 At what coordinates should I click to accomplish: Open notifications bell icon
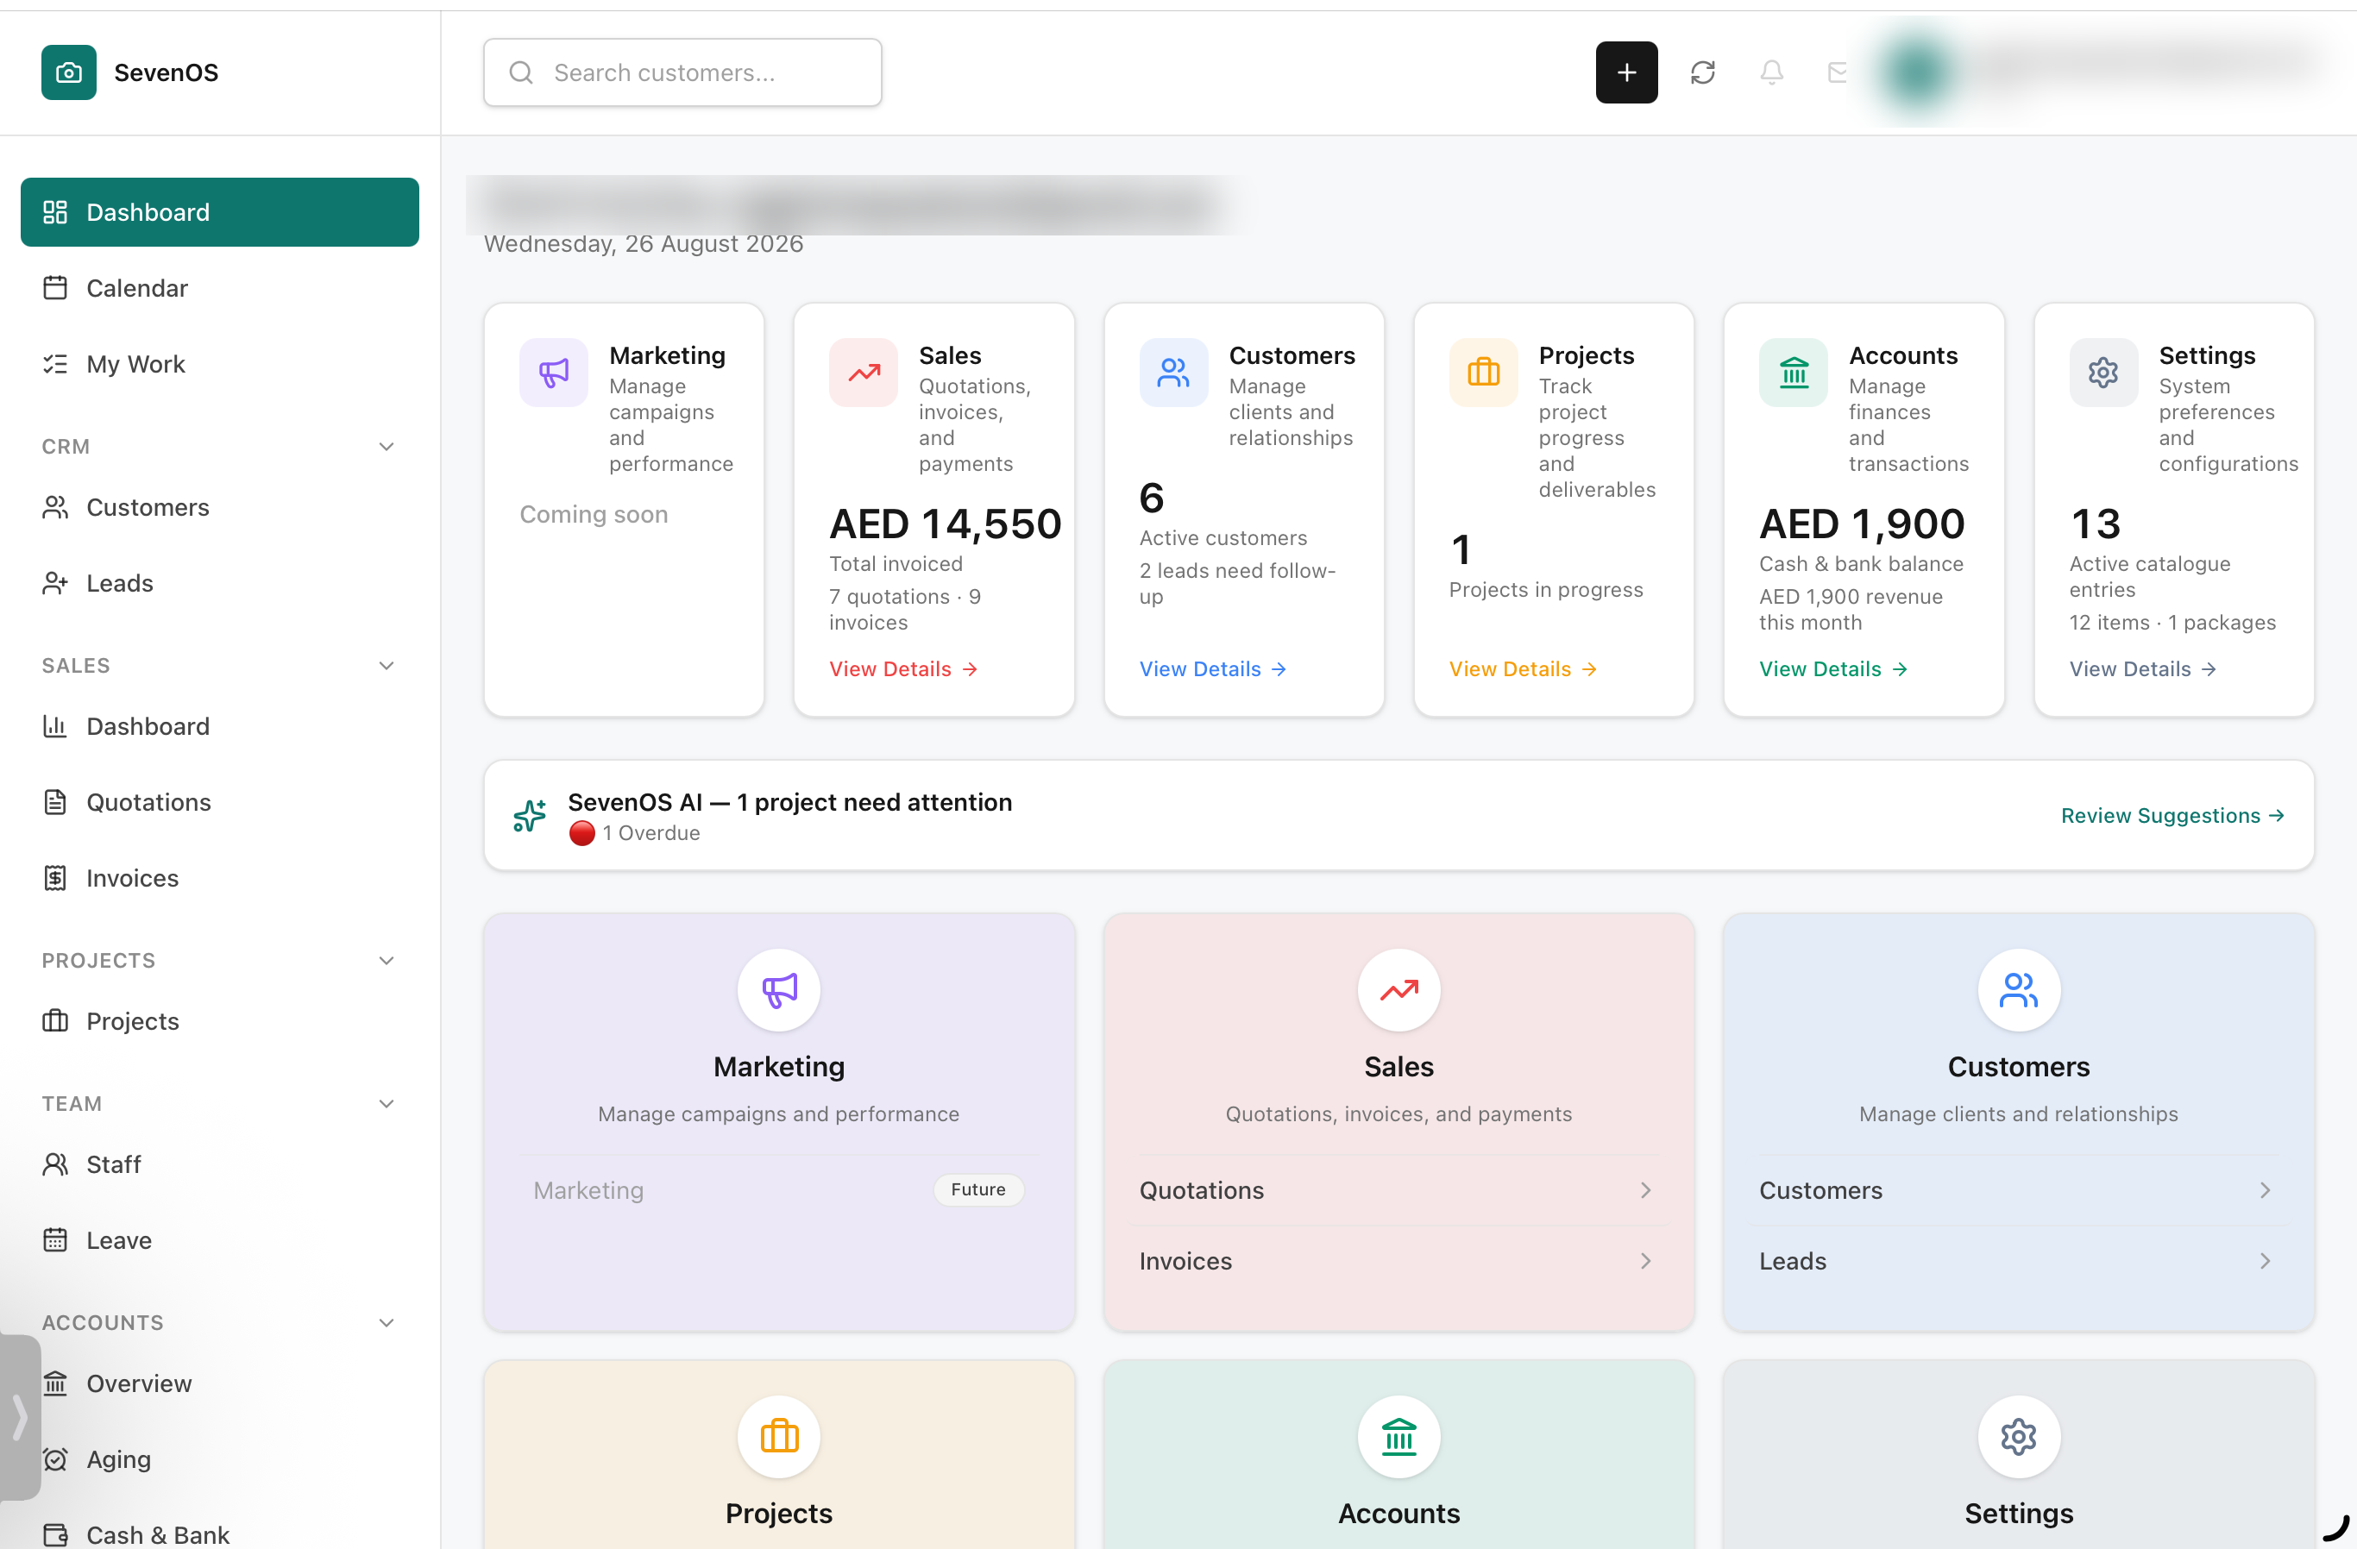click(1772, 72)
